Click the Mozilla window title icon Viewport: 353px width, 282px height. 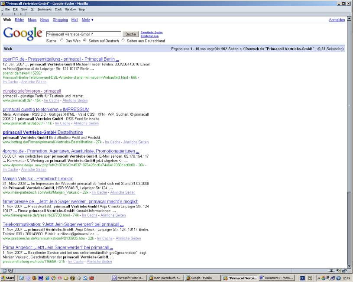coord(3,3)
